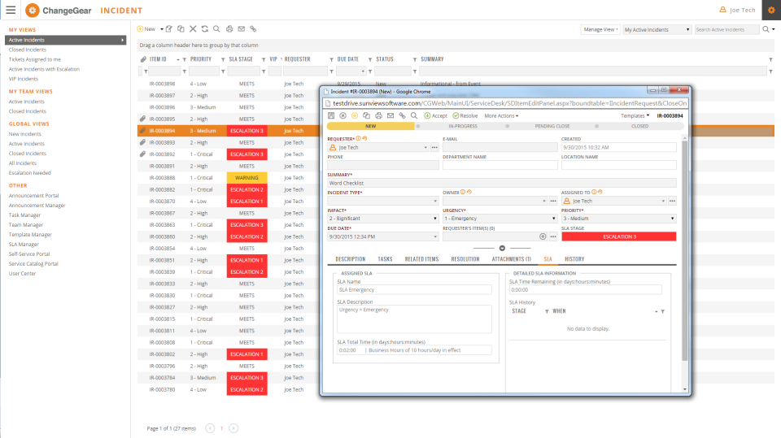
Task: Go to the next page arrow
Action: pos(233,428)
